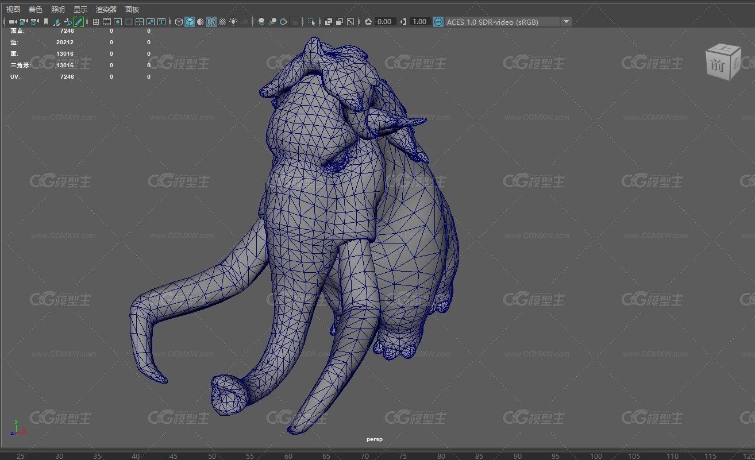The height and width of the screenshot is (460, 755).
Task: Click the camera Bookmarks icon
Action: click(x=46, y=22)
